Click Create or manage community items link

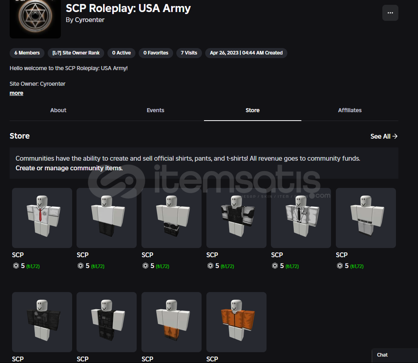(69, 168)
